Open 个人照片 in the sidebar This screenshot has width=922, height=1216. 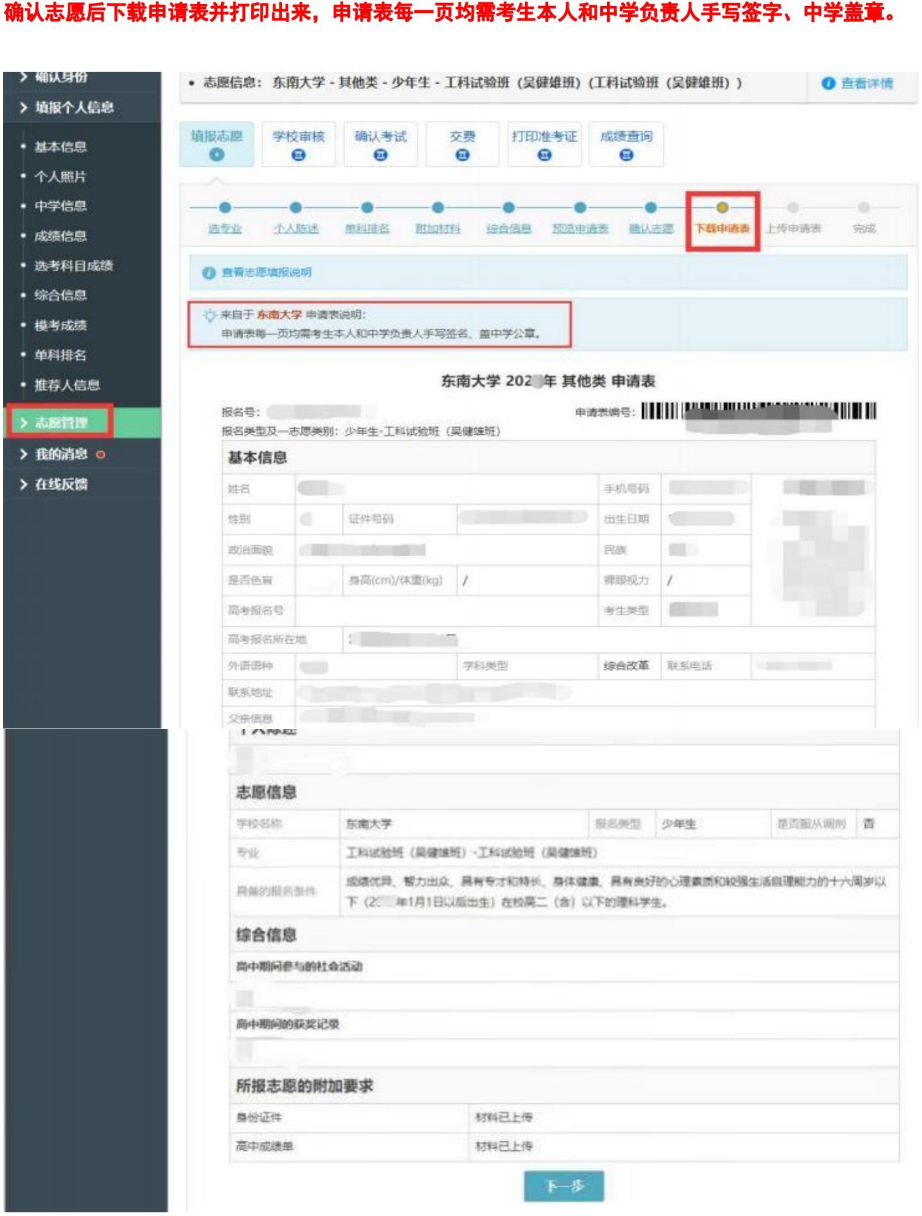pyautogui.click(x=61, y=177)
